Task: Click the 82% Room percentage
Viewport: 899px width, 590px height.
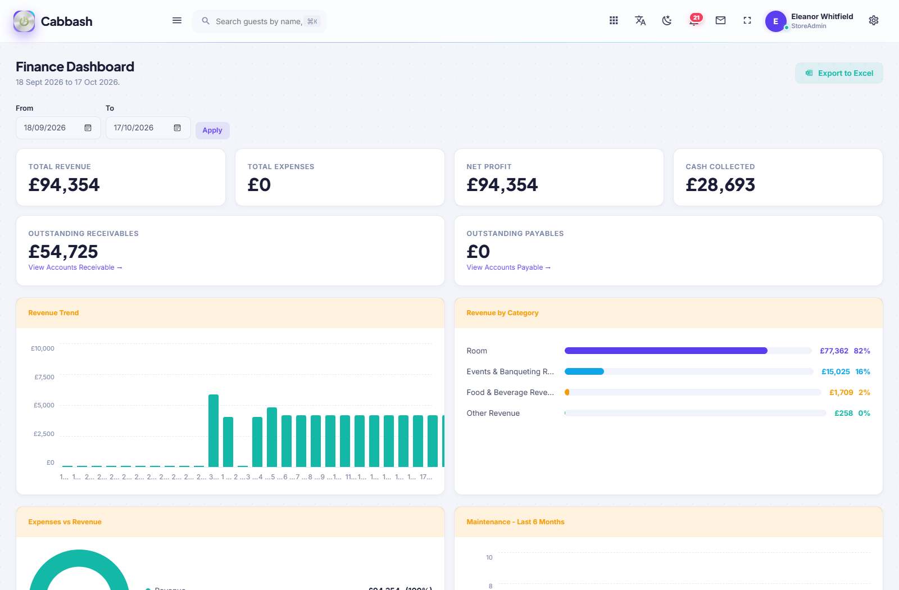Action: click(862, 351)
